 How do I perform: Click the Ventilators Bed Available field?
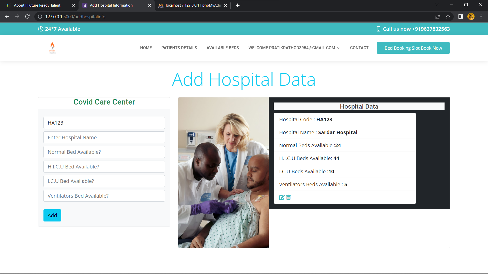(104, 196)
